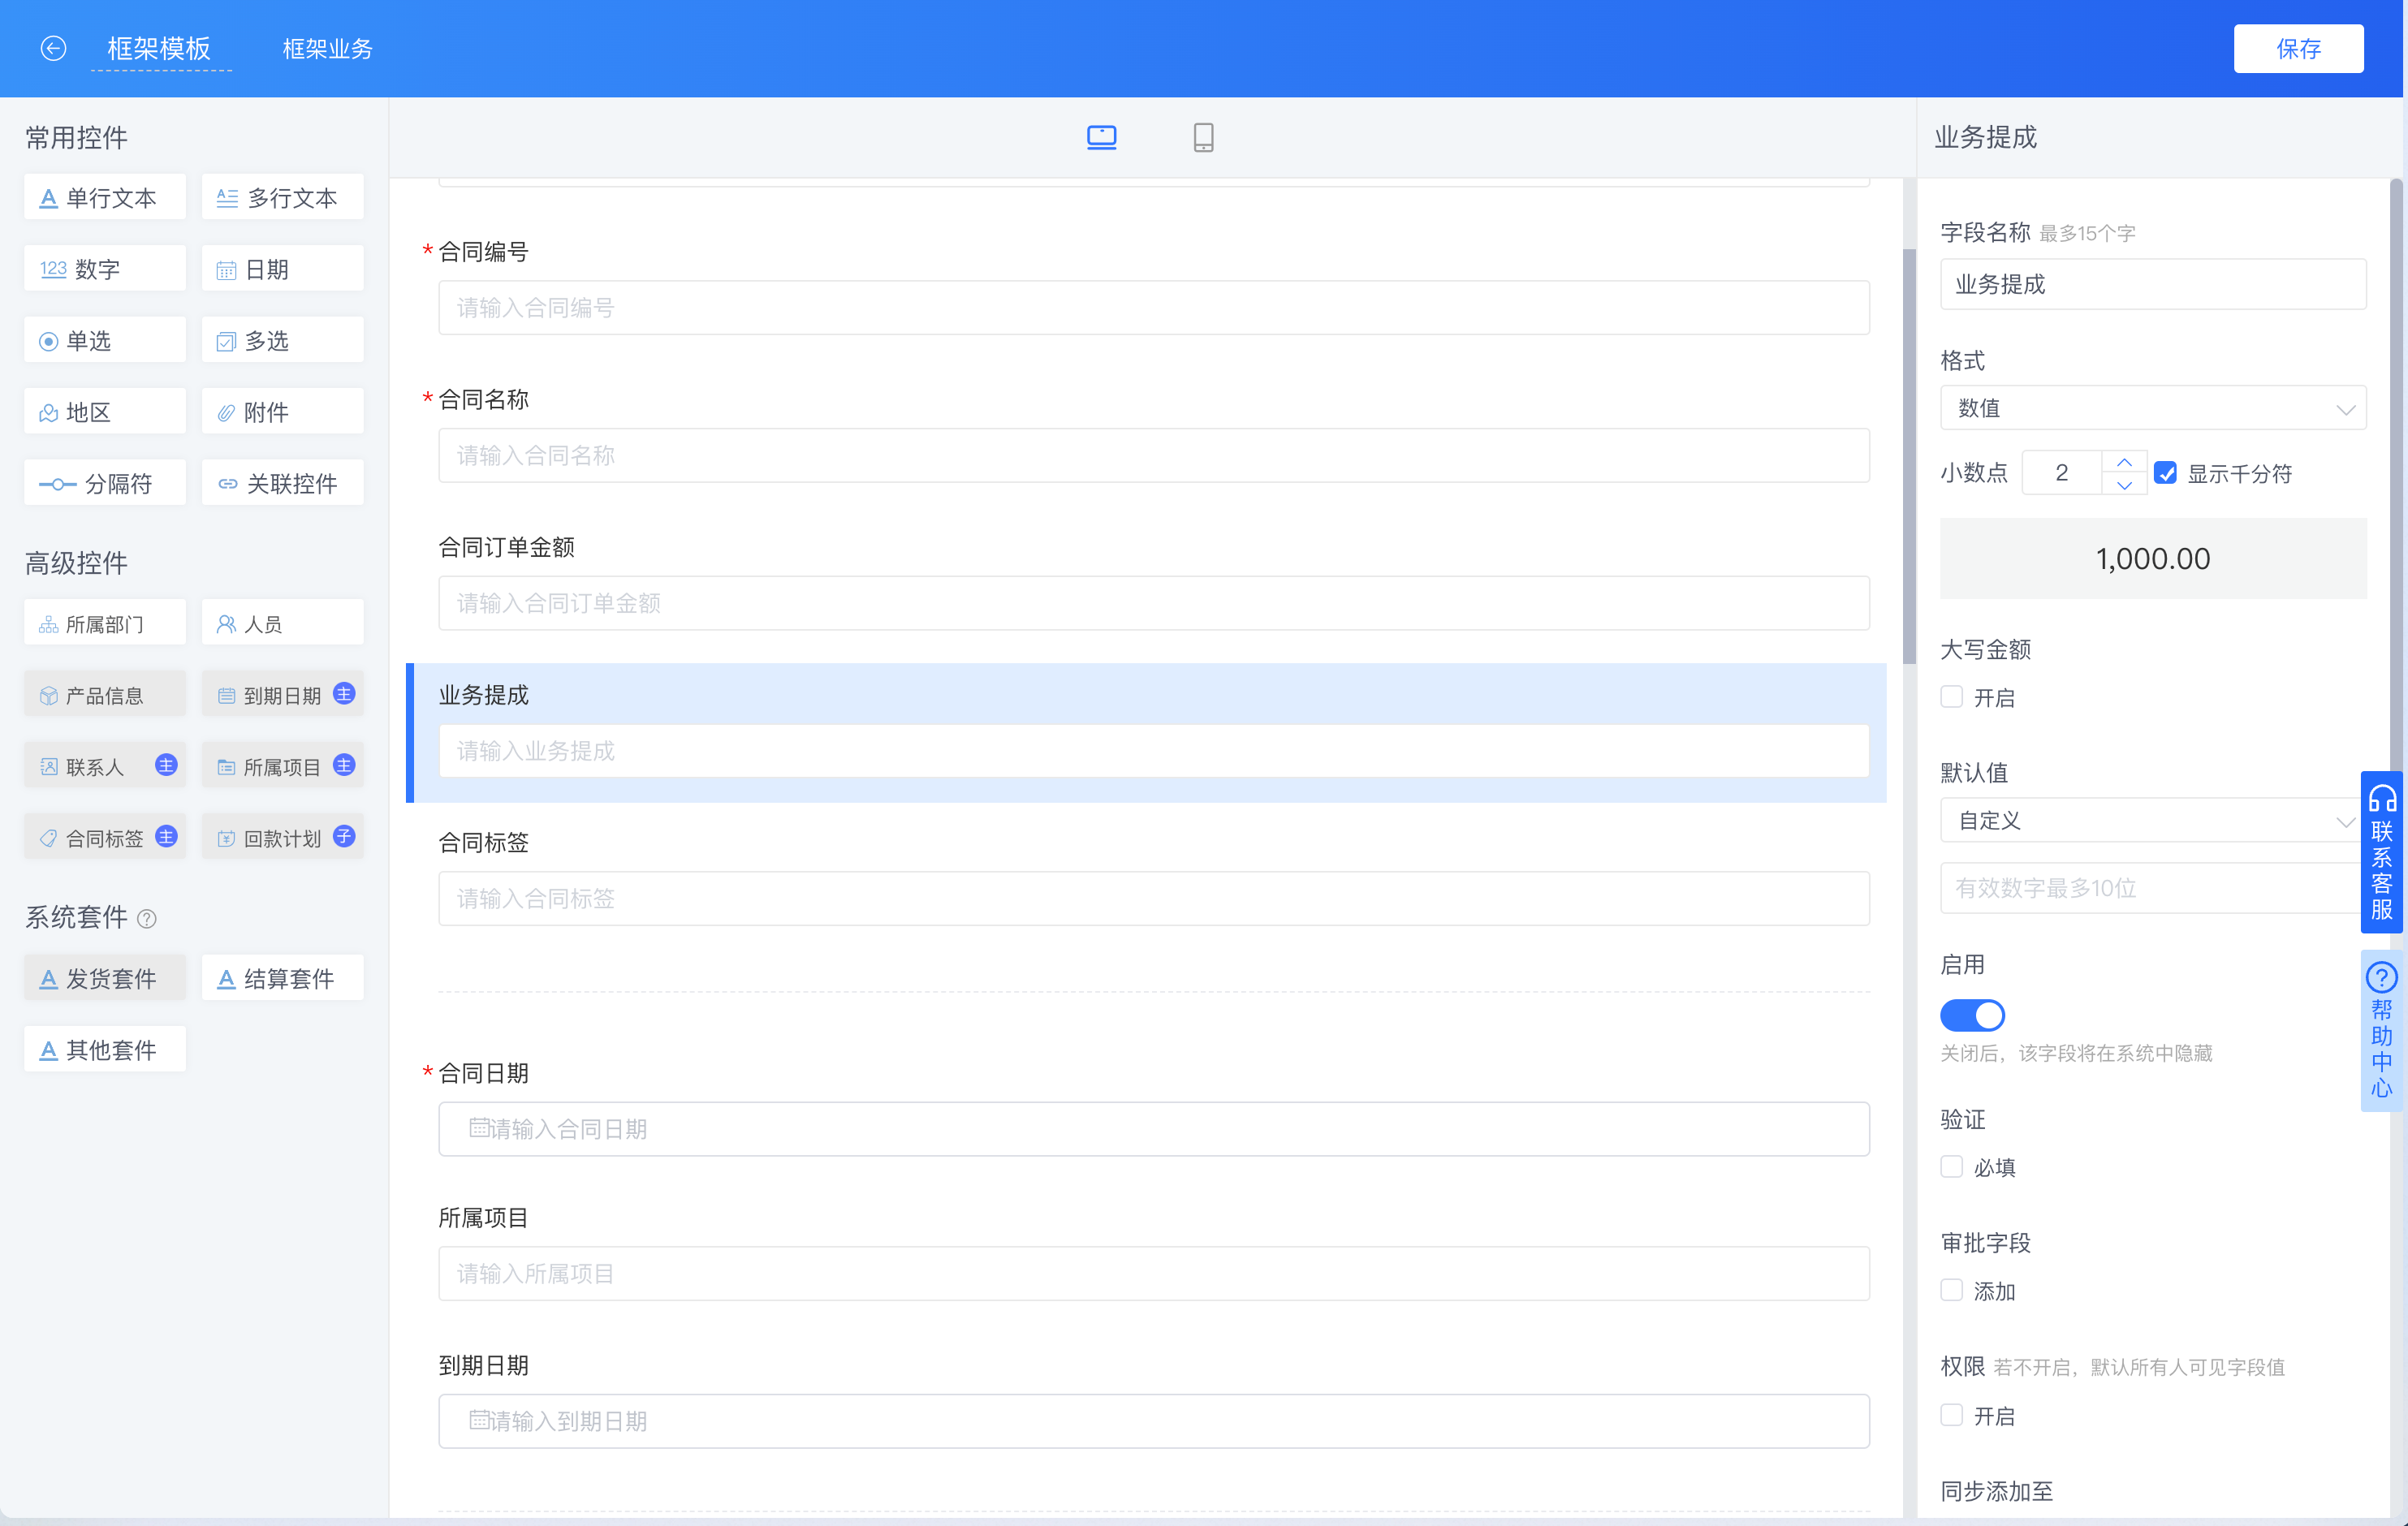Go back using the back arrow icon
Viewport: 2408px width, 1526px height.
tap(53, 48)
